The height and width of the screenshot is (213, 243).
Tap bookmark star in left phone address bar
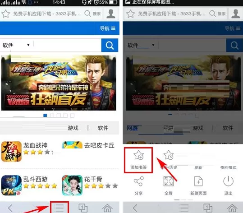(x=5, y=14)
